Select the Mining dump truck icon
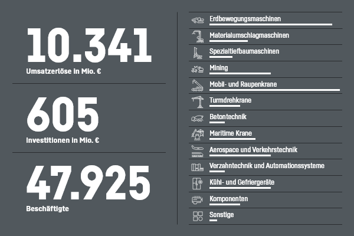354x236 pixels. (x=197, y=70)
